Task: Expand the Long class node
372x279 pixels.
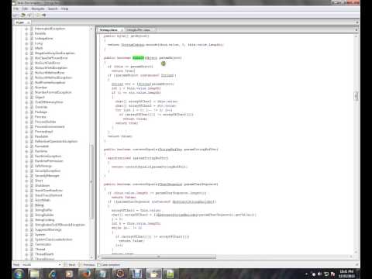Action: 26,43
